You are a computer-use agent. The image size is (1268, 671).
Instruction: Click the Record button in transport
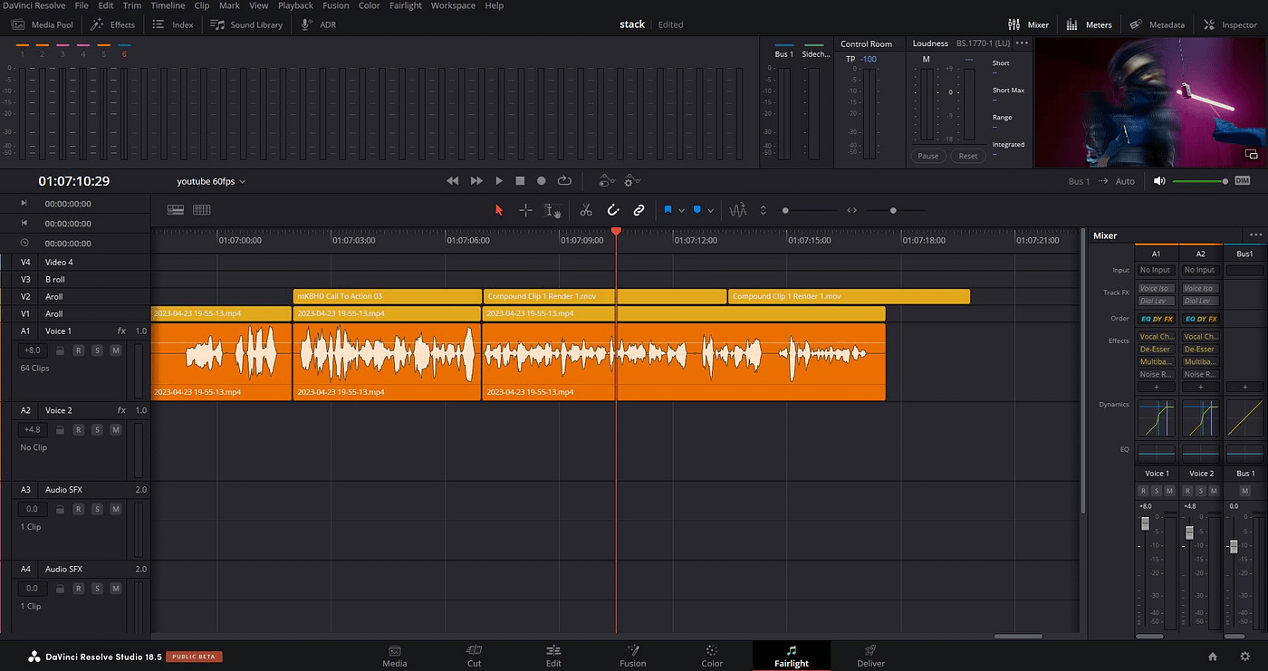tap(542, 181)
